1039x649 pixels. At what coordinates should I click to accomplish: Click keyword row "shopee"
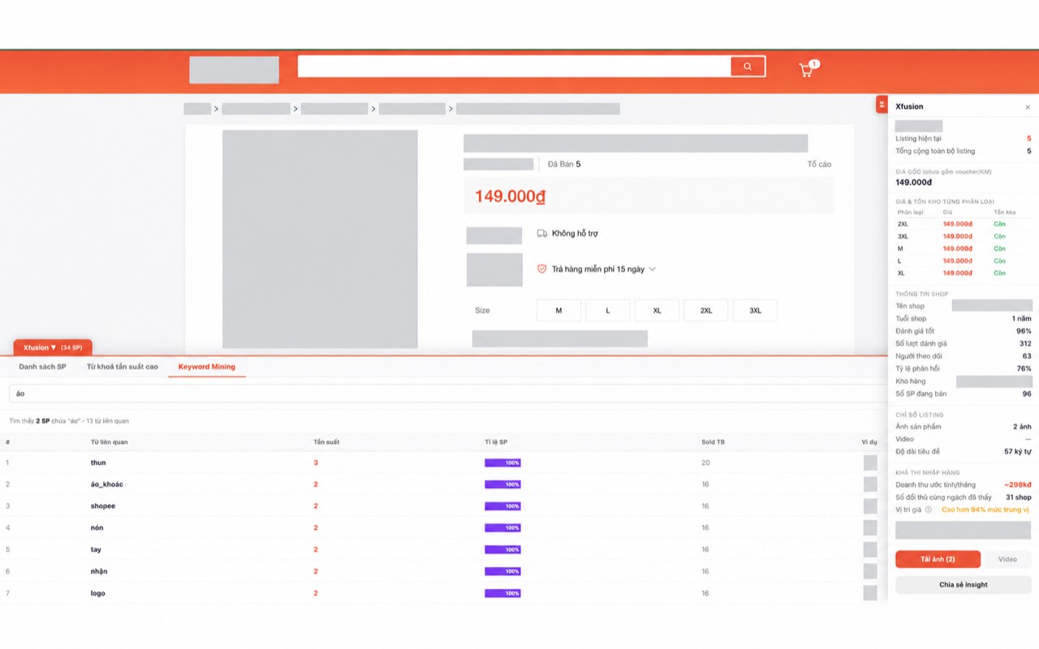[443, 506]
